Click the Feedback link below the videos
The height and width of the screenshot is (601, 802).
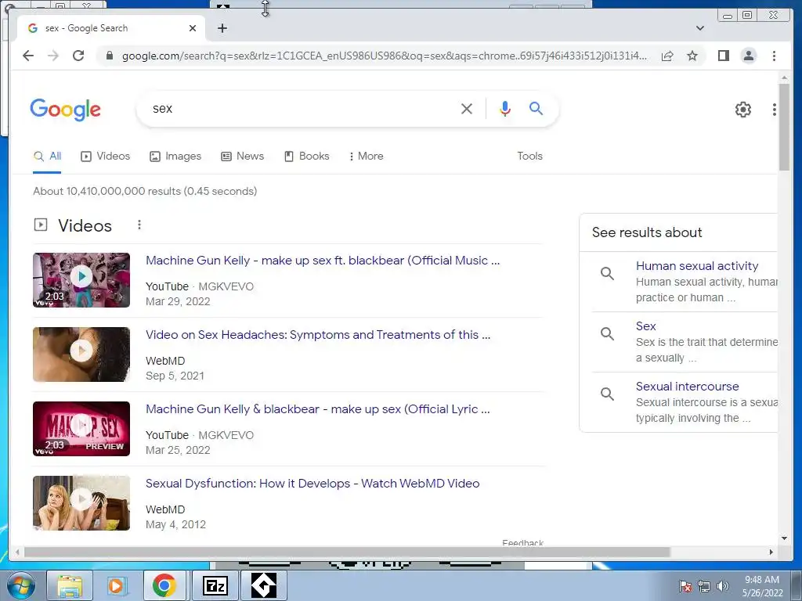point(522,542)
